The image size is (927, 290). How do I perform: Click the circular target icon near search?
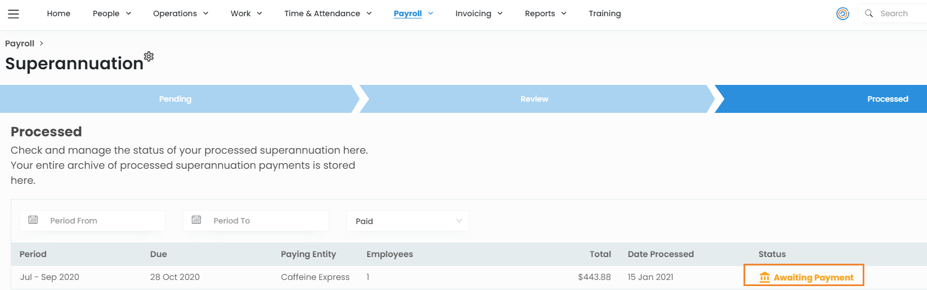[x=843, y=14]
